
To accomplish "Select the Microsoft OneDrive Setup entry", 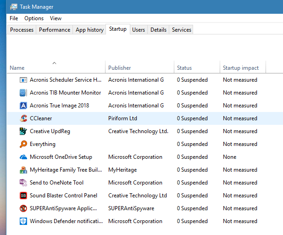I will [61, 157].
